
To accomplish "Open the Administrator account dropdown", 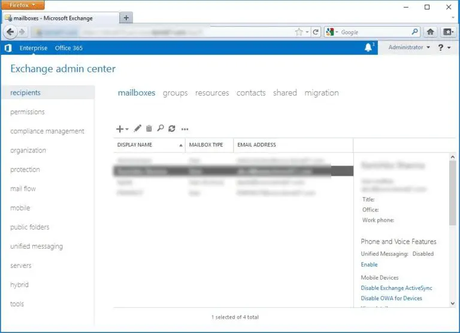I will pyautogui.click(x=409, y=47).
